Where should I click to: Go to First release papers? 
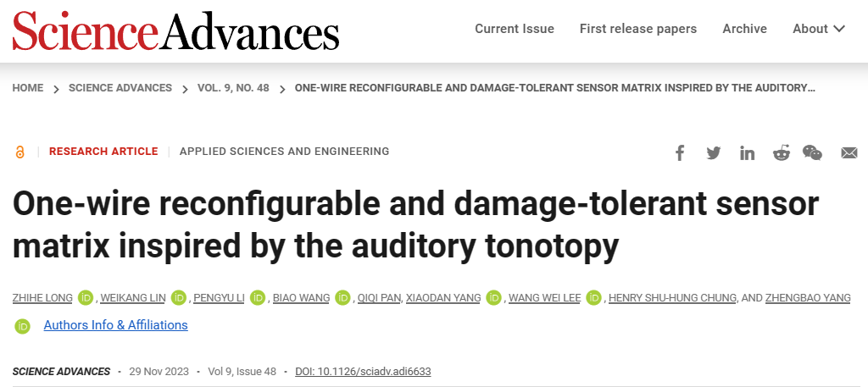coord(638,29)
